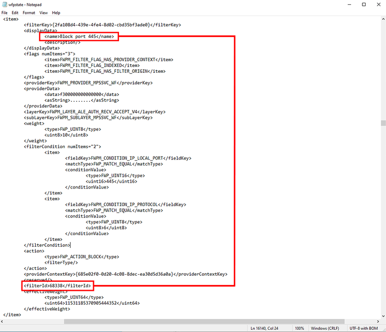Click the vertical scrollbar down arrow
The height and width of the screenshot is (332, 386).
click(383, 316)
